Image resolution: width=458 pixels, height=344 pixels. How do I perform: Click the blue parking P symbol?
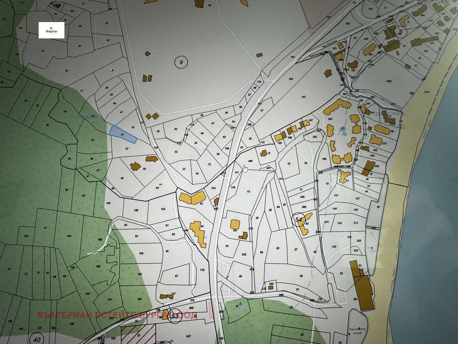(x=228, y=277)
